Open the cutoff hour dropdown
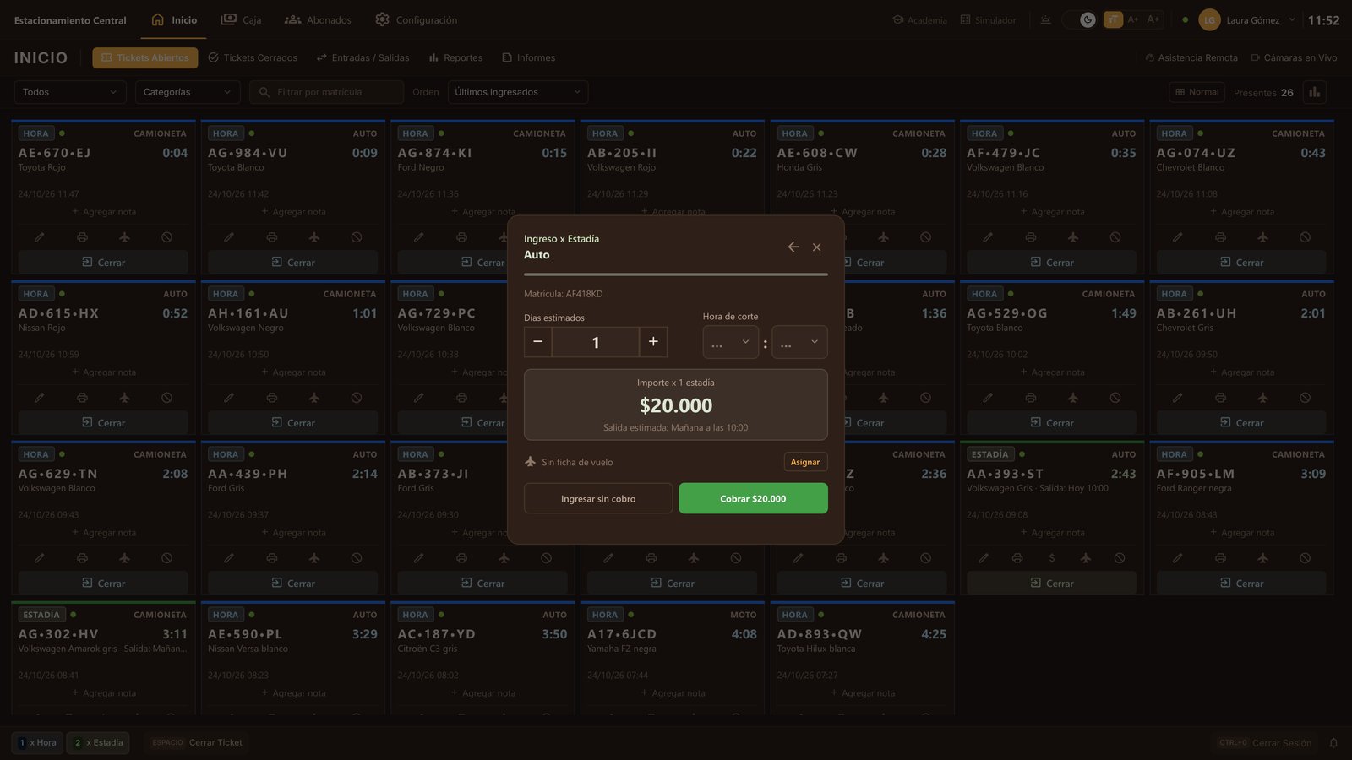This screenshot has width=1352, height=760. (x=730, y=342)
